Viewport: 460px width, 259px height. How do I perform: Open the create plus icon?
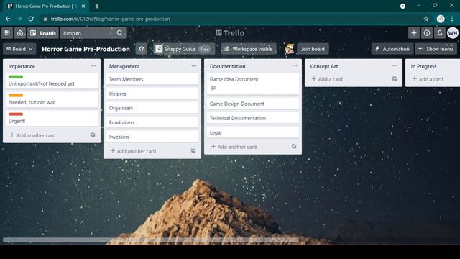pos(414,33)
